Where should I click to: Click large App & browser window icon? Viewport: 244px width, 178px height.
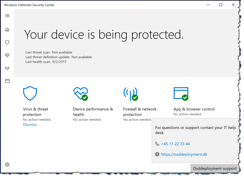click(x=181, y=94)
